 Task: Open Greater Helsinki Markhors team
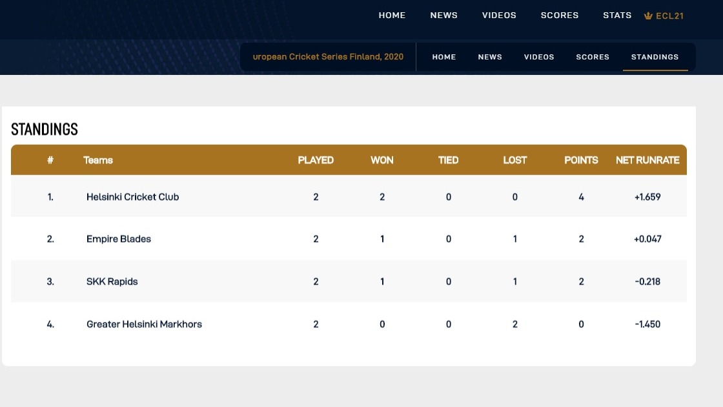[x=144, y=324]
